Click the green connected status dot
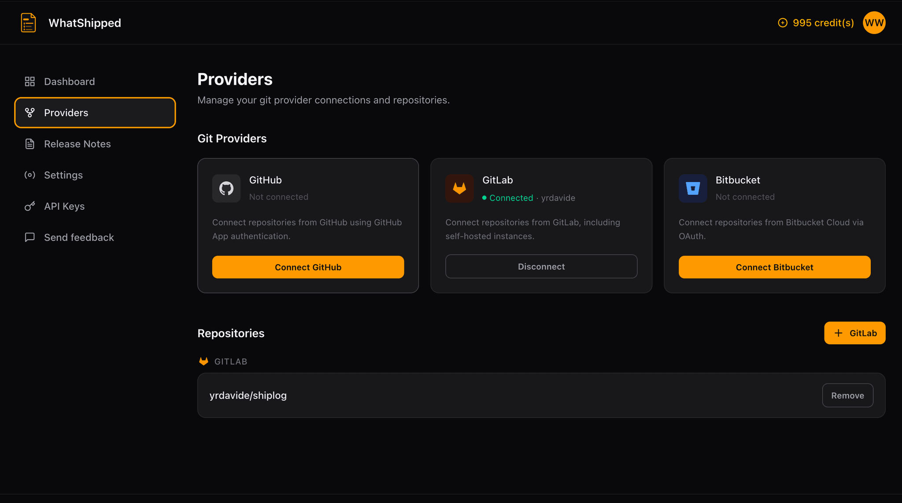Screen dimensions: 902x503 pyautogui.click(x=484, y=198)
